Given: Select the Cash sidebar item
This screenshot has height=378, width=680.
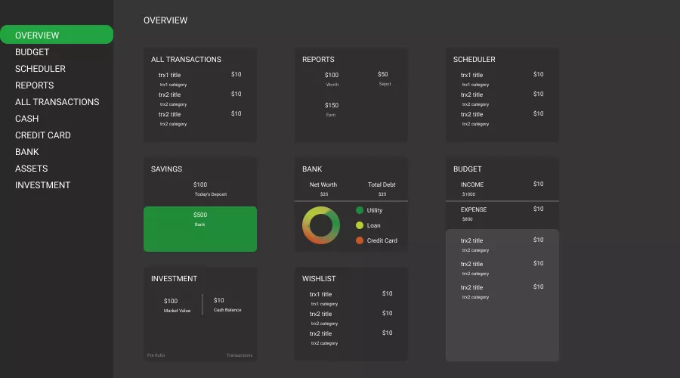Looking at the screenshot, I should click(x=26, y=119).
